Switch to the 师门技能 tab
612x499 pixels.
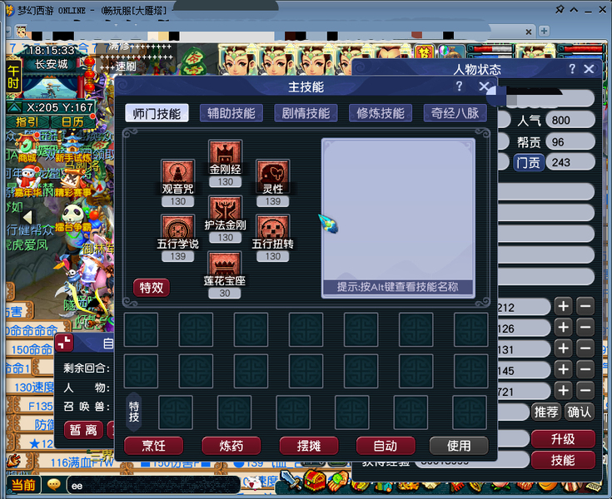tap(157, 113)
